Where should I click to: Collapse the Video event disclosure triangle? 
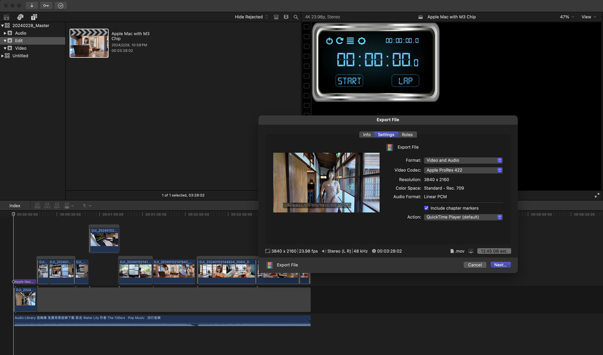point(5,48)
